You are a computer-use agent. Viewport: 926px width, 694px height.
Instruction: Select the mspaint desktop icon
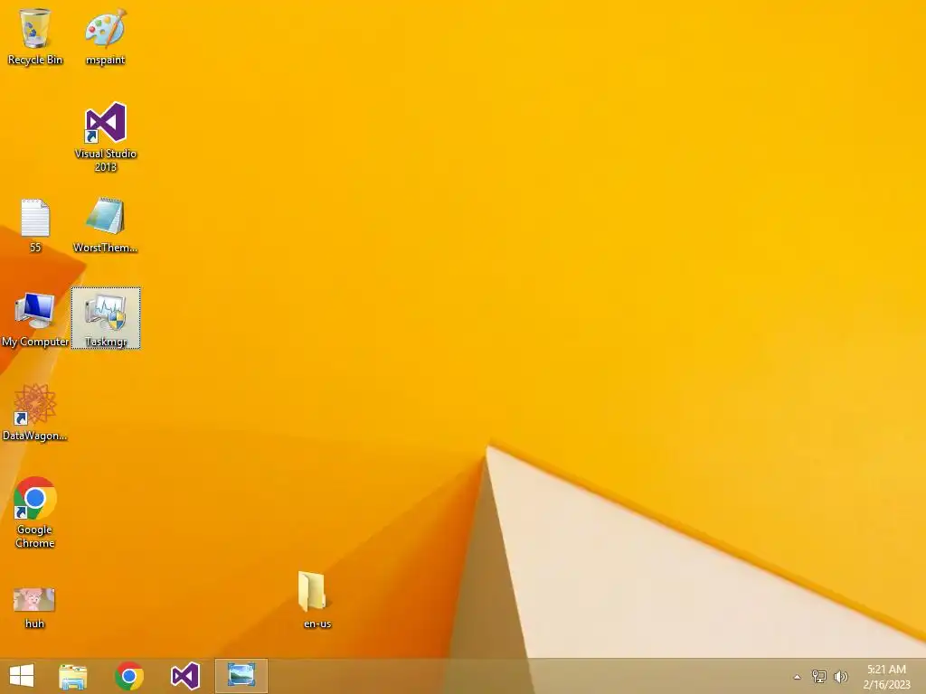point(105,36)
